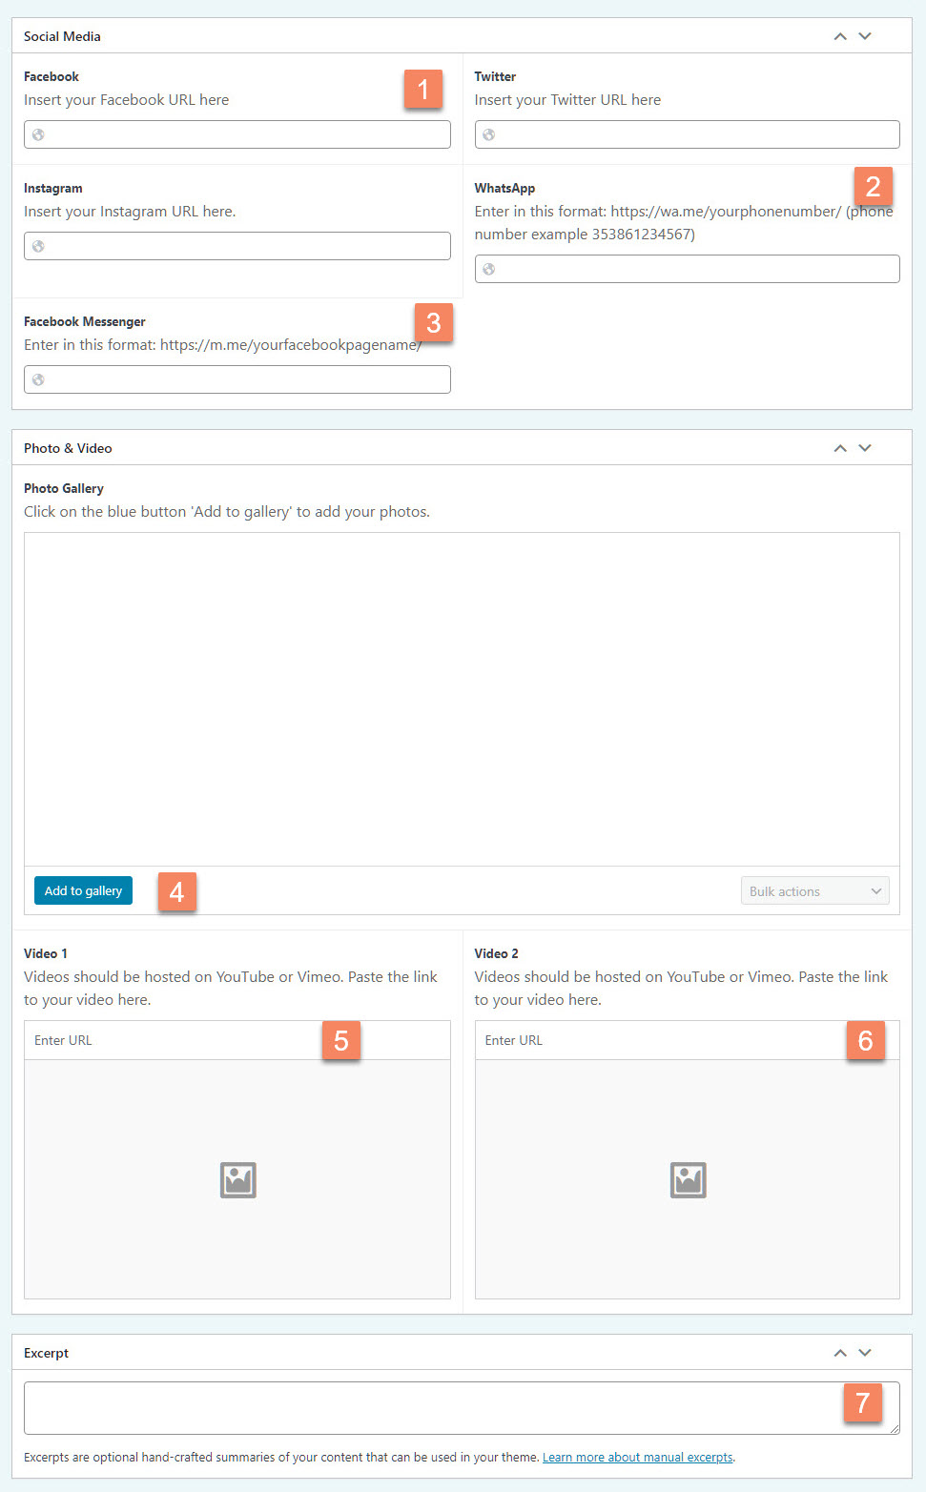Click the image placeholder icon in Video 2 preview
The height and width of the screenshot is (1492, 926).
[688, 1179]
